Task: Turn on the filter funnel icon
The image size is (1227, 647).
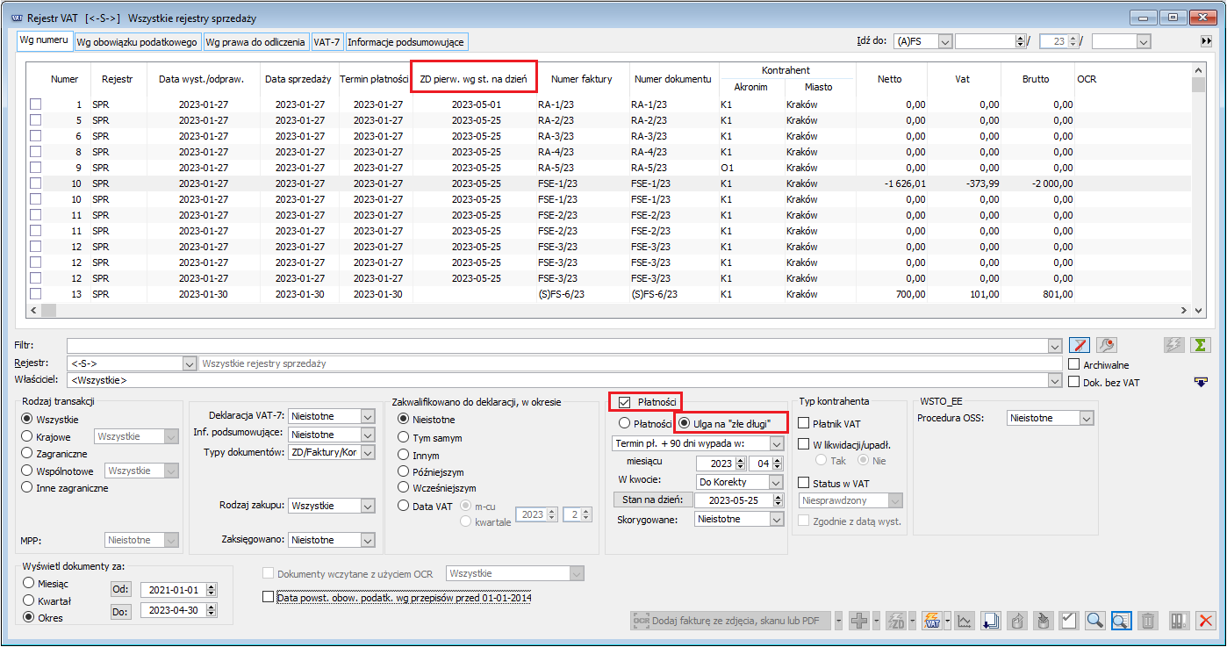Action: tap(1080, 345)
